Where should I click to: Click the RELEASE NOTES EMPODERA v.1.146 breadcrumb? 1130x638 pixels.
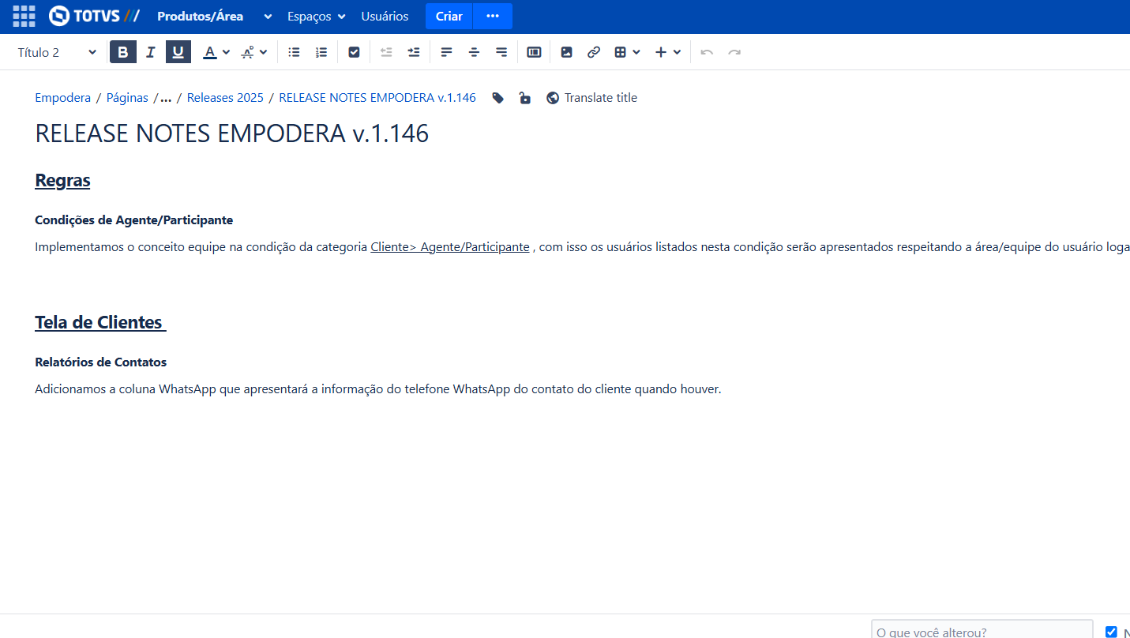tap(377, 98)
